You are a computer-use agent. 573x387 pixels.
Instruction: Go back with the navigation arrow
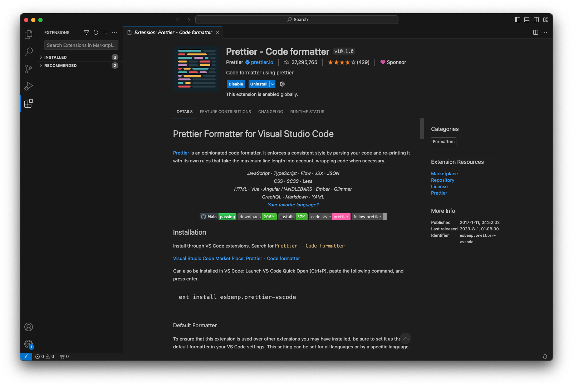tap(178, 20)
